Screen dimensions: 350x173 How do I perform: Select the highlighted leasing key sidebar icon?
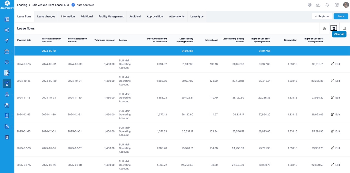(7, 84)
